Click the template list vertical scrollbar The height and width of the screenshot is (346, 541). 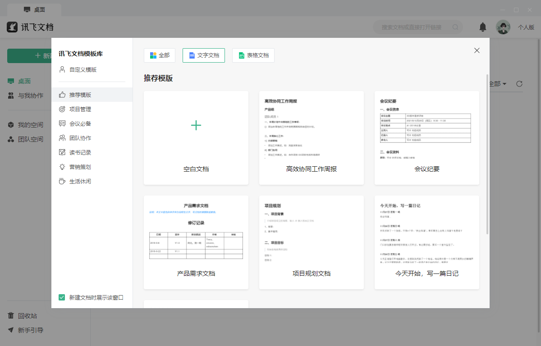pyautogui.click(x=487, y=153)
